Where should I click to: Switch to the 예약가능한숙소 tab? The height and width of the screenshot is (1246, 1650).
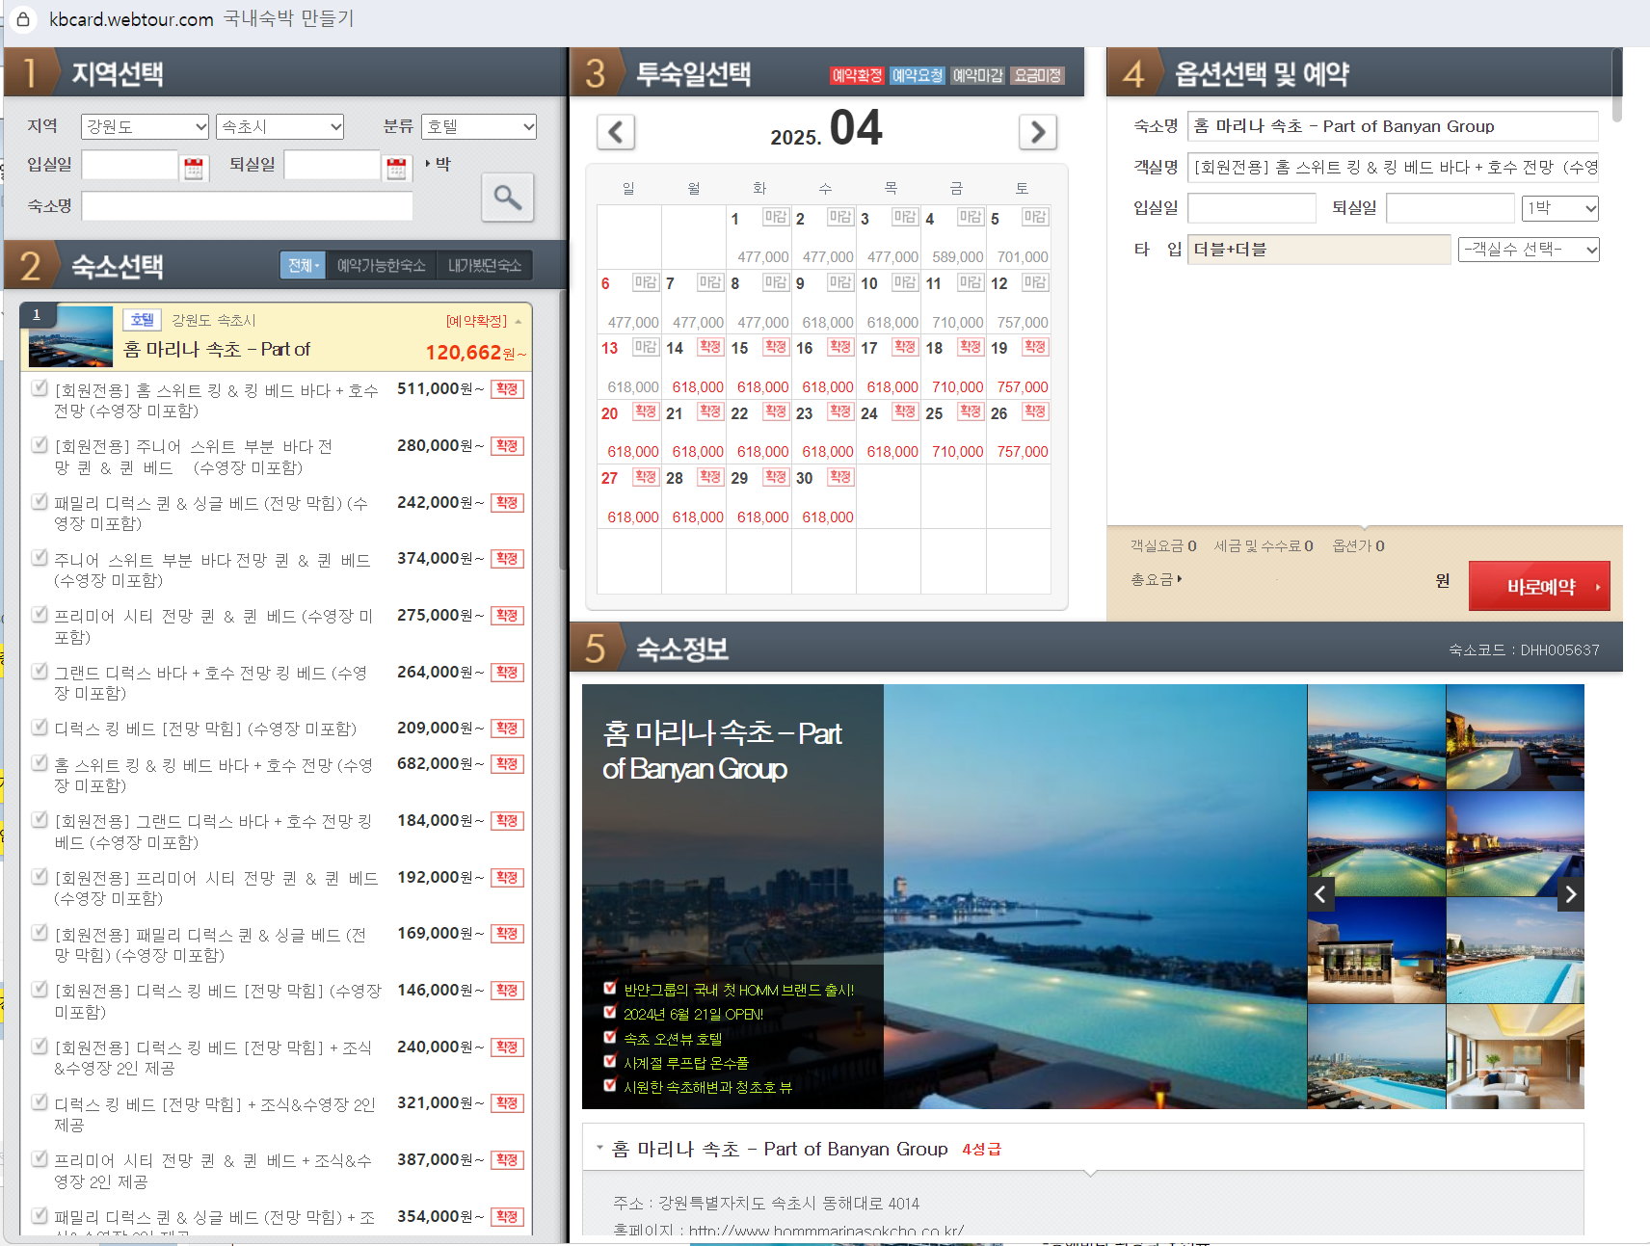[x=382, y=265]
